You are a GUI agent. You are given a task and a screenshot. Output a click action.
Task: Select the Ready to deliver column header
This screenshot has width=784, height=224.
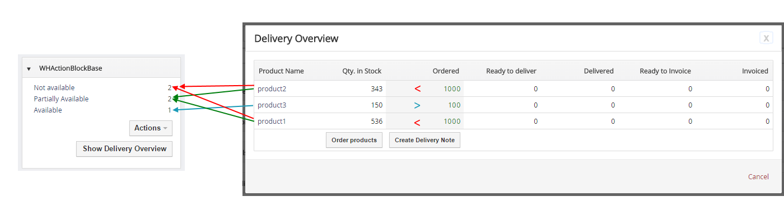[x=511, y=71]
